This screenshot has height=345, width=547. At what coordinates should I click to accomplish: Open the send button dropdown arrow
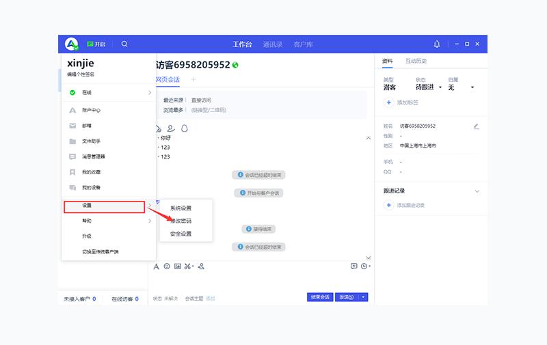[x=363, y=297]
